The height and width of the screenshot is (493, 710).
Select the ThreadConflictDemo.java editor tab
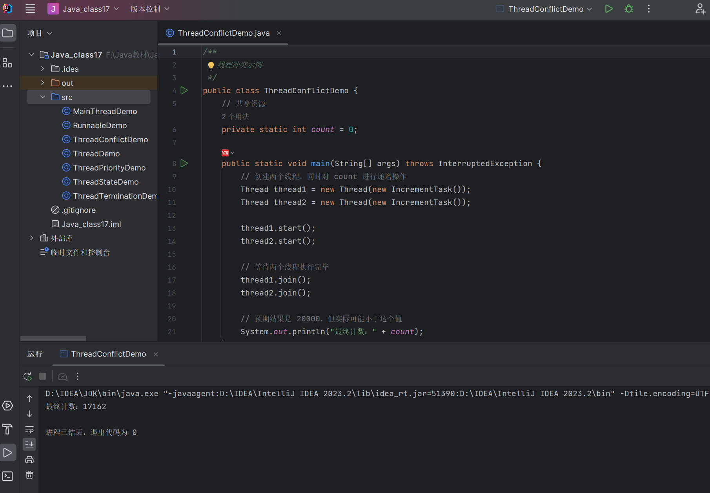[223, 33]
